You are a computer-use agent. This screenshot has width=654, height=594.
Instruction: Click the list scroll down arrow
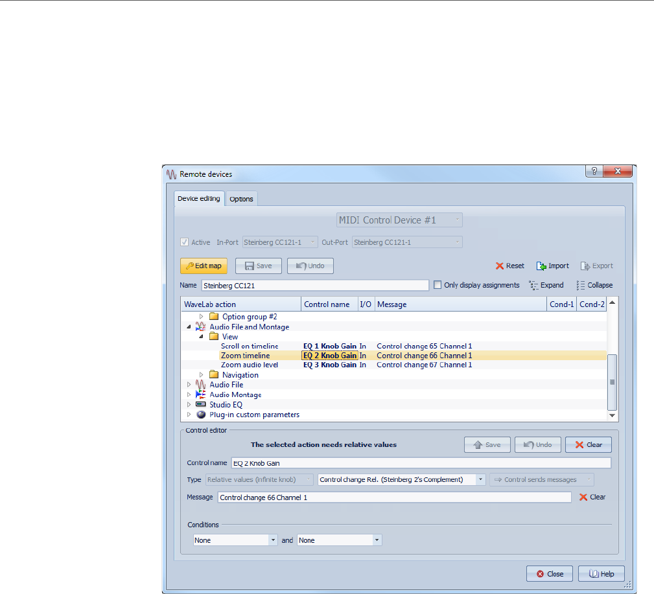[x=613, y=416]
